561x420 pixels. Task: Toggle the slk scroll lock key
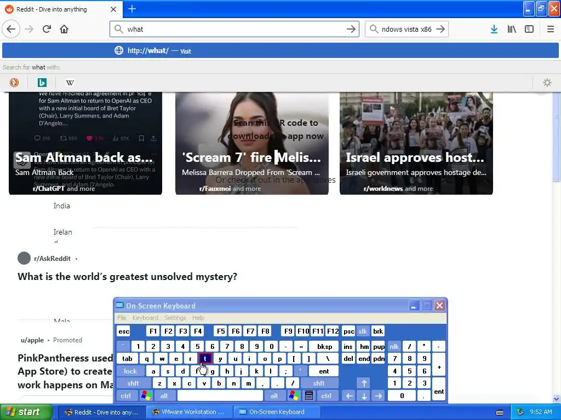(363, 331)
